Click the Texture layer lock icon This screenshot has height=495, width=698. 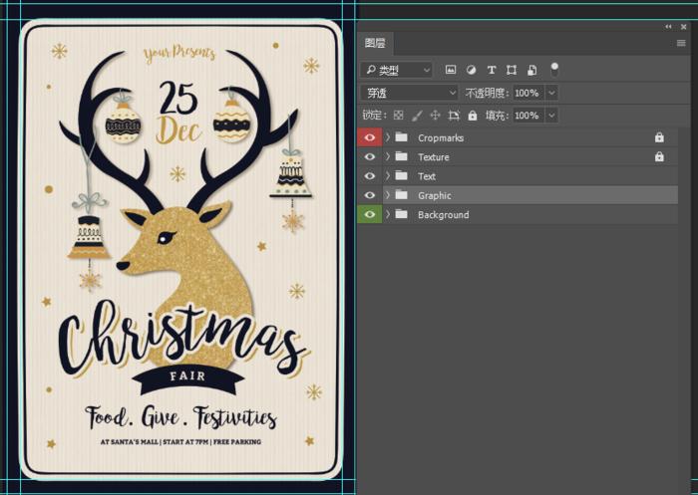pyautogui.click(x=659, y=156)
